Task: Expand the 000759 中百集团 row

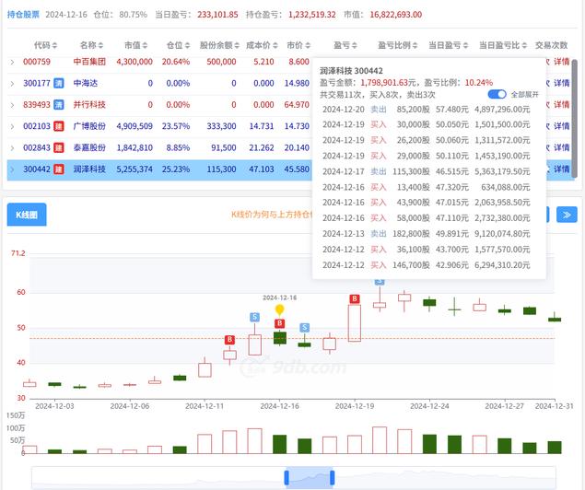Action: [x=12, y=62]
